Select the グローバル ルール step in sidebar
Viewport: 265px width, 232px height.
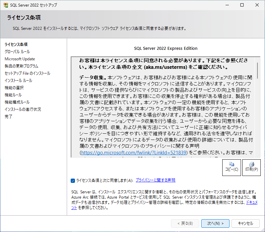click(17, 51)
